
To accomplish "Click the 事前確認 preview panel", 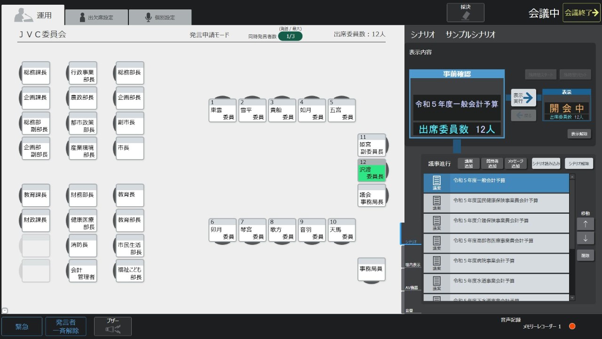I will pos(457,104).
